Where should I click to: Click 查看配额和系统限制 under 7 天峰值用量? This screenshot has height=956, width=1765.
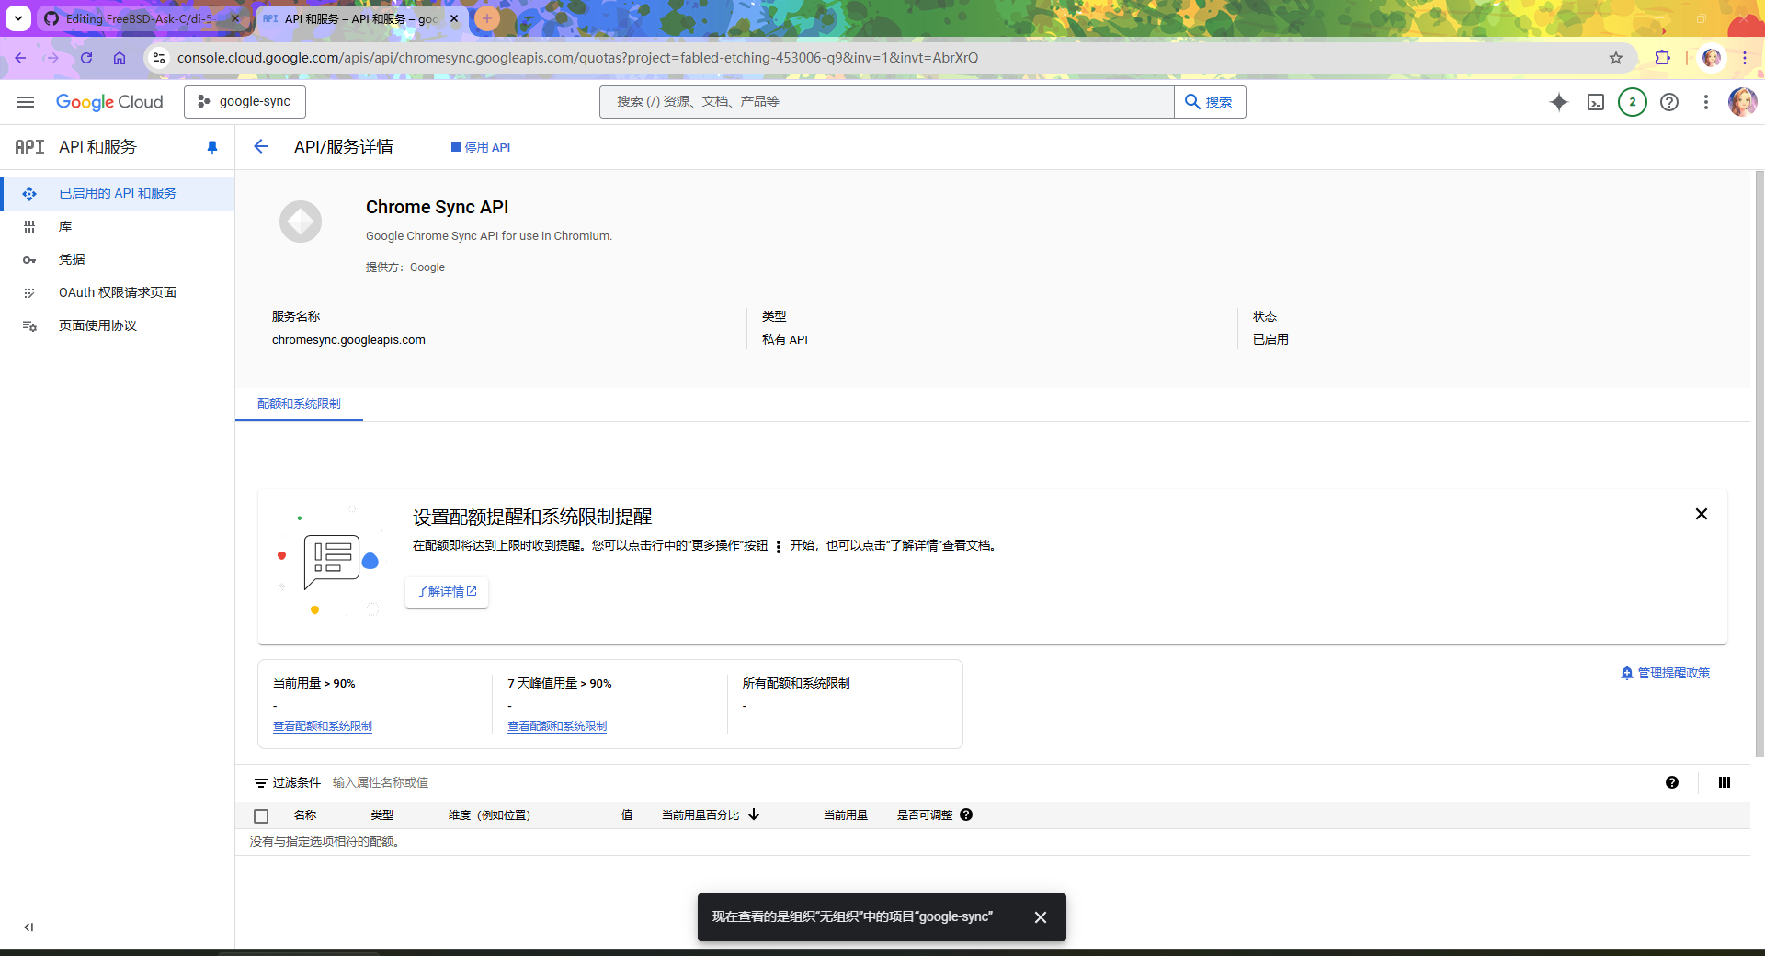click(x=557, y=726)
